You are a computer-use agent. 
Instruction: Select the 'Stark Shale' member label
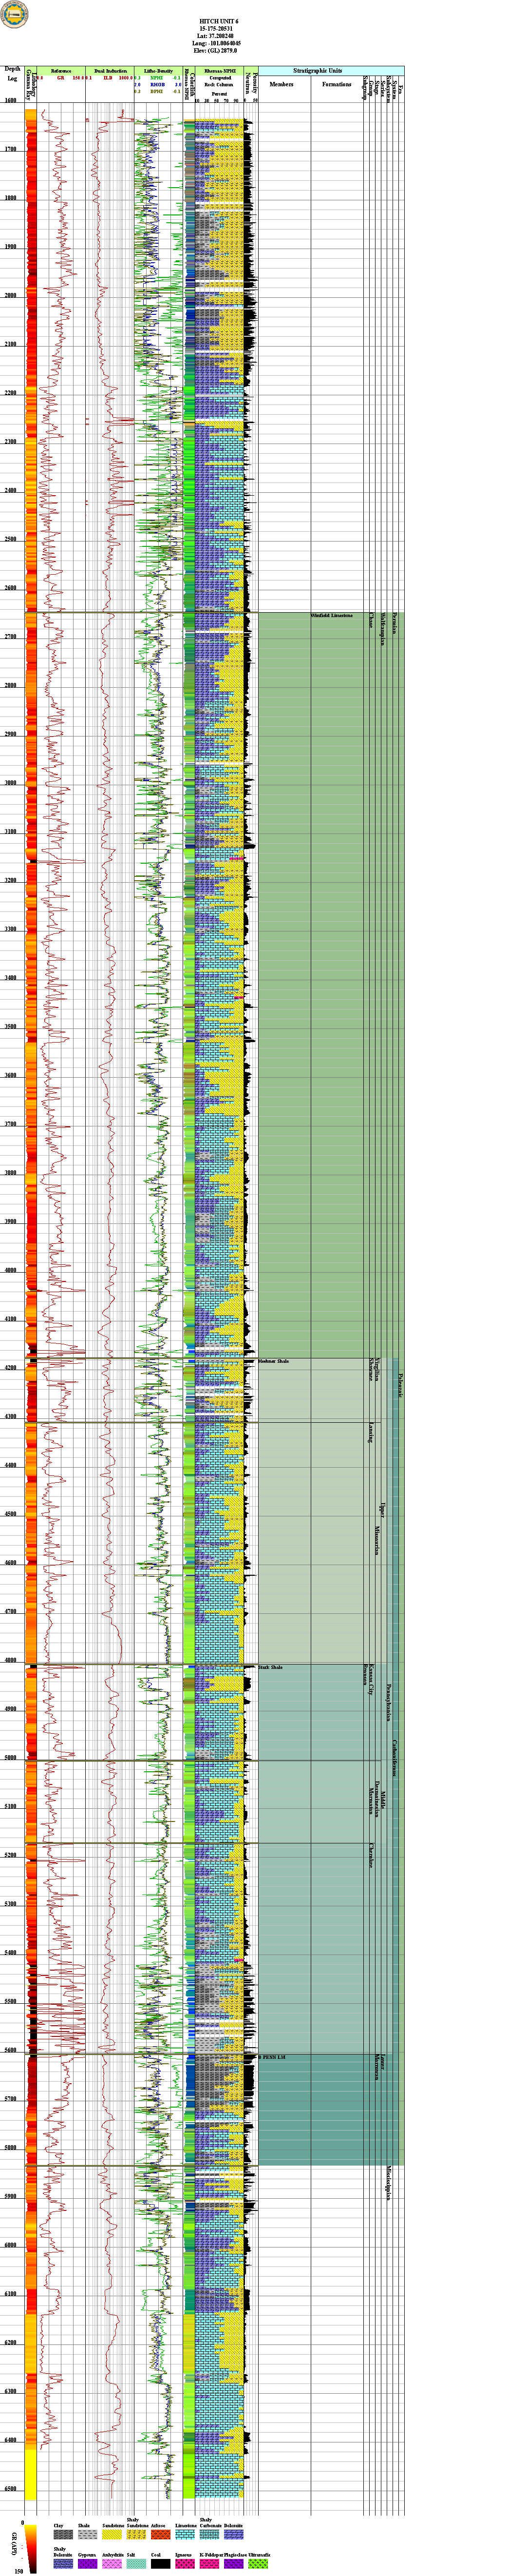270,1667
